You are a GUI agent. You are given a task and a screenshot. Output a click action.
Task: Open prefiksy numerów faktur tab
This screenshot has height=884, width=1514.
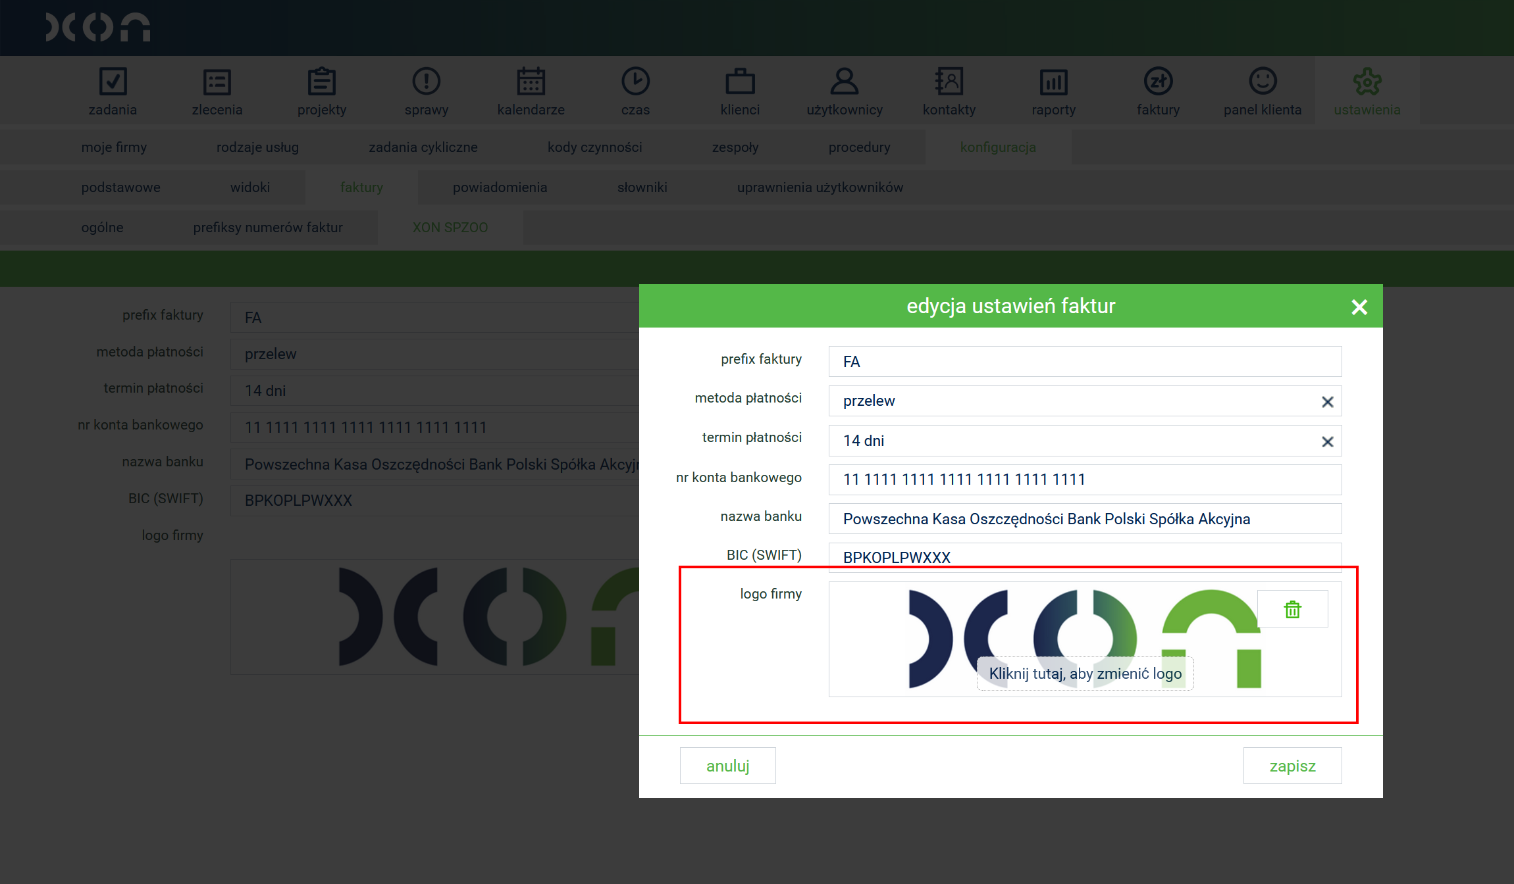(x=268, y=228)
